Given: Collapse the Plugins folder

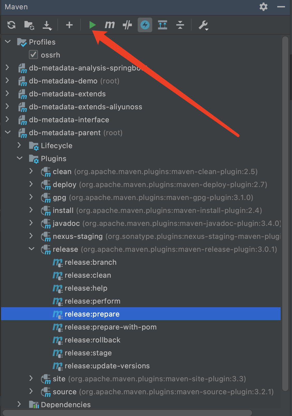Looking at the screenshot, I should pos(20,158).
